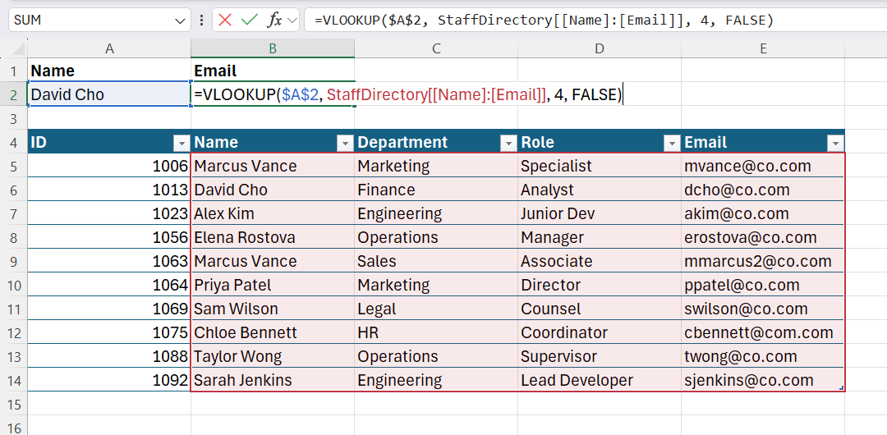
Task: Click cell A2 with David Cho
Action: click(109, 94)
